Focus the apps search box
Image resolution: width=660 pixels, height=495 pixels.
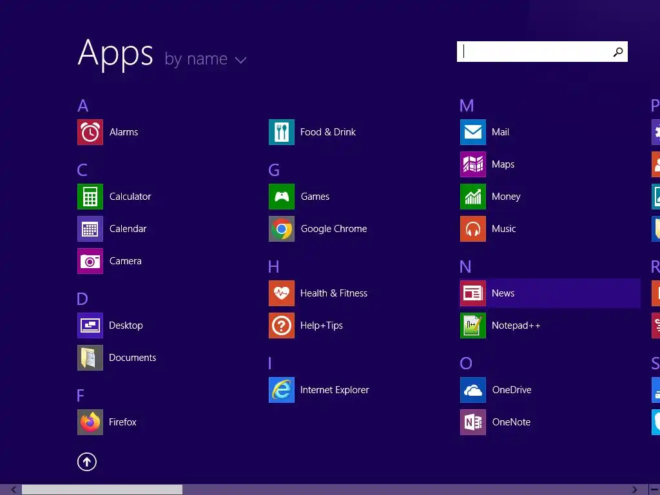click(542, 52)
